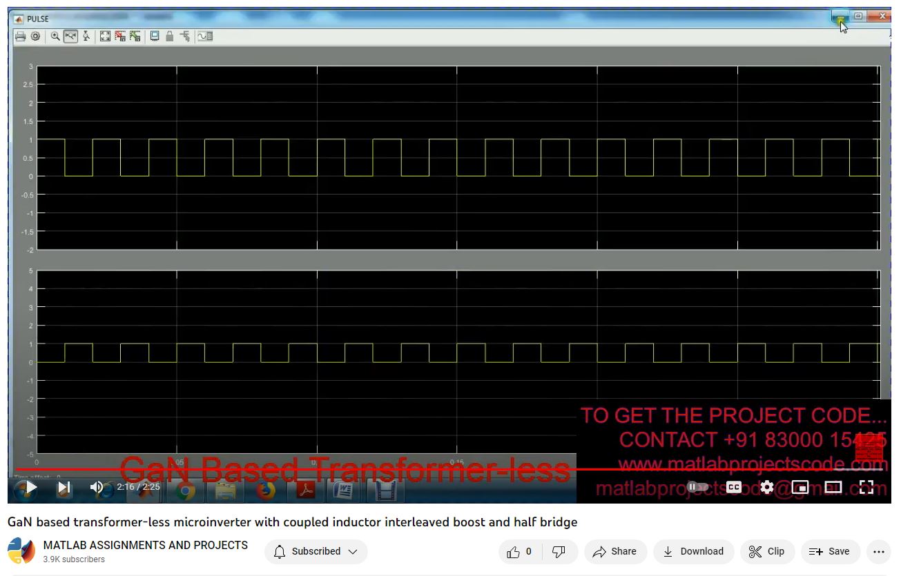
Task: Click the Share button
Action: click(x=614, y=551)
